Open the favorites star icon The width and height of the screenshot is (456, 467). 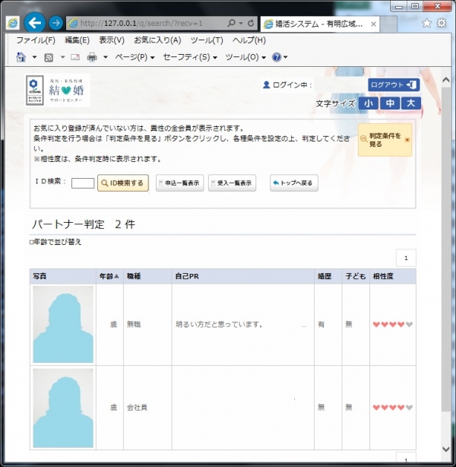point(426,23)
